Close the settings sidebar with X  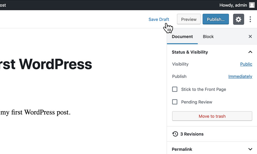[250, 37]
